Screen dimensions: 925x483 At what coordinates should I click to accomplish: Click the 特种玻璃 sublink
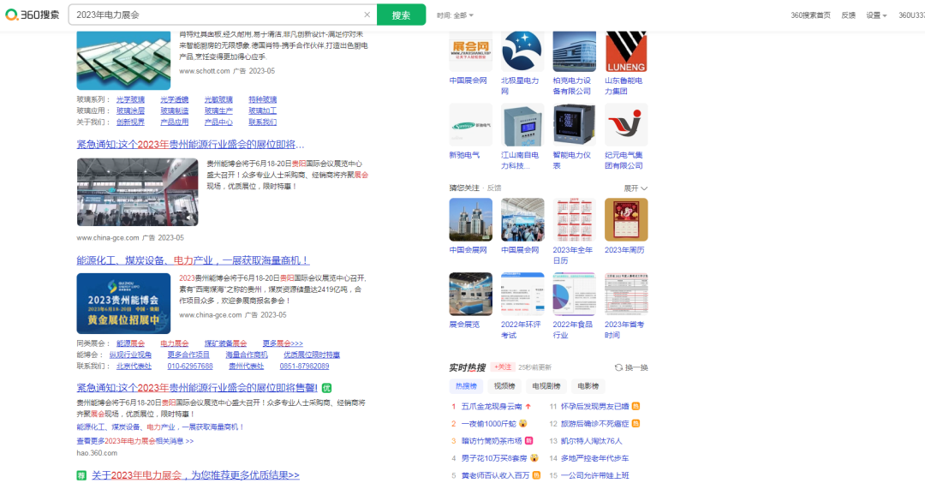click(x=263, y=99)
